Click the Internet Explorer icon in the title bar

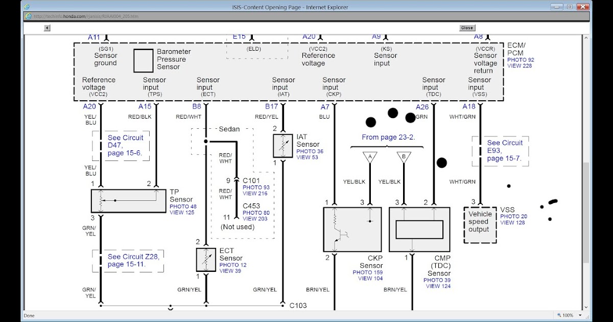[28, 7]
